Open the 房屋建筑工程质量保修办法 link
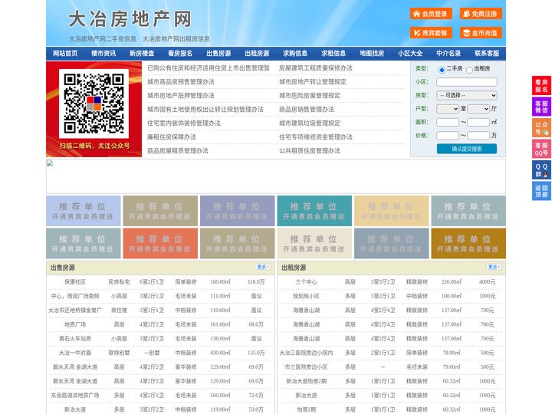The image size is (552, 414). coord(315,68)
